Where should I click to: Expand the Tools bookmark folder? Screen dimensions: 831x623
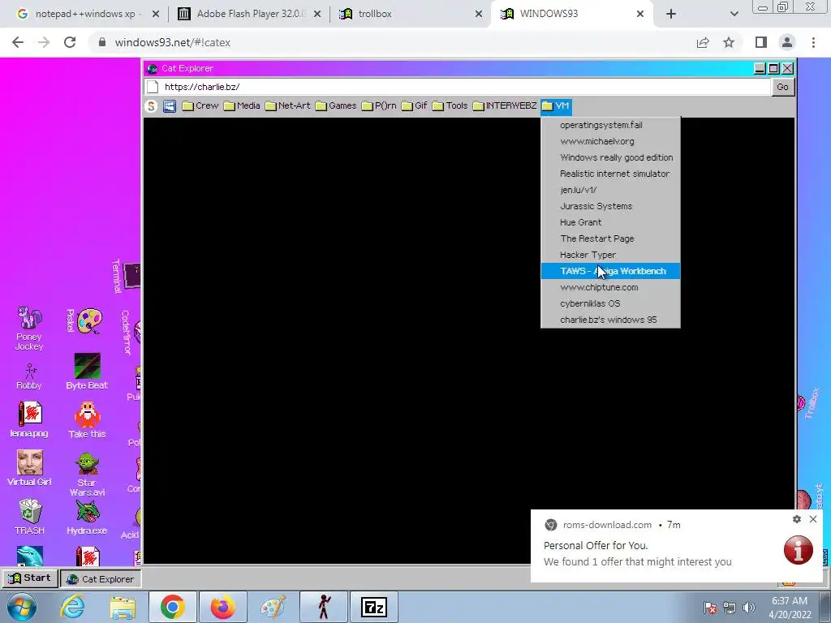pyautogui.click(x=450, y=106)
